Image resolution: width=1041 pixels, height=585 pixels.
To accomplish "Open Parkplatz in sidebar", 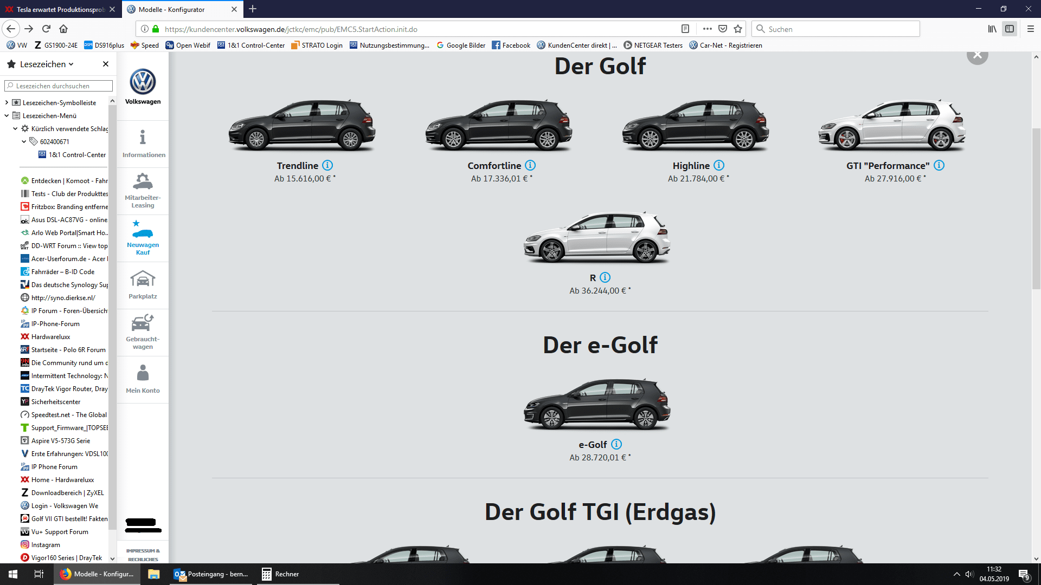I will coord(143,285).
